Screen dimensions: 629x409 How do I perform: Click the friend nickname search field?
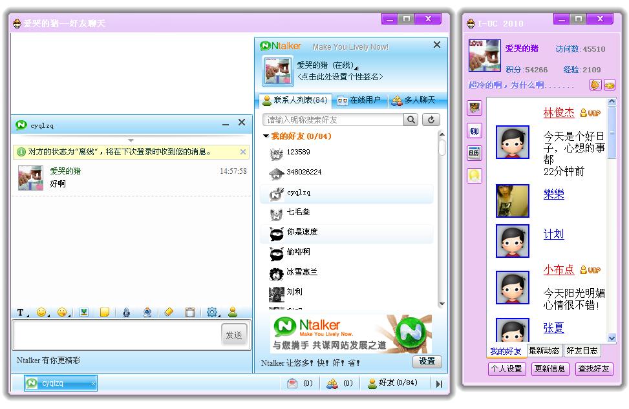[333, 120]
